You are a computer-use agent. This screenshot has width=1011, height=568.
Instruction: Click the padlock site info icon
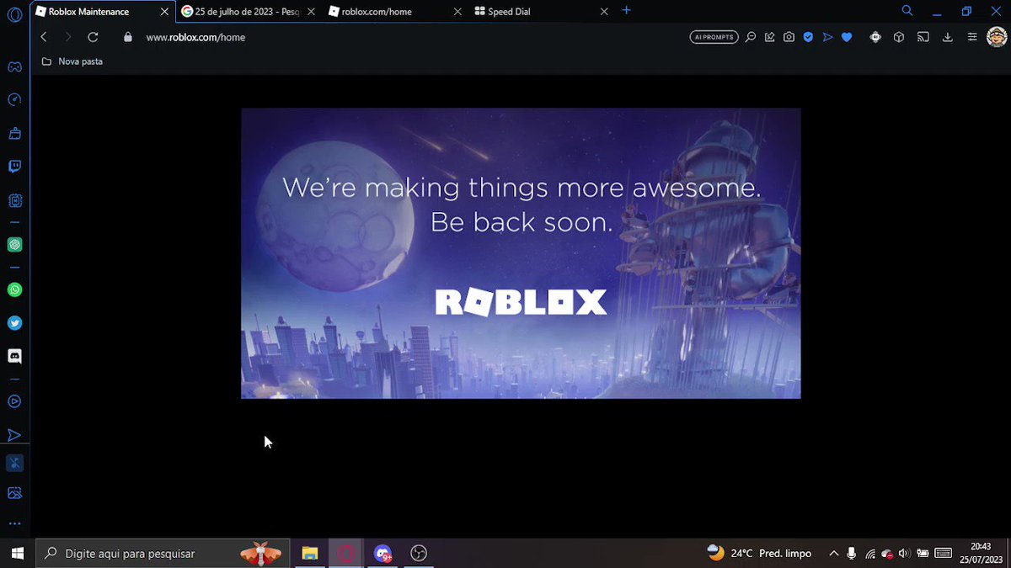coord(128,37)
